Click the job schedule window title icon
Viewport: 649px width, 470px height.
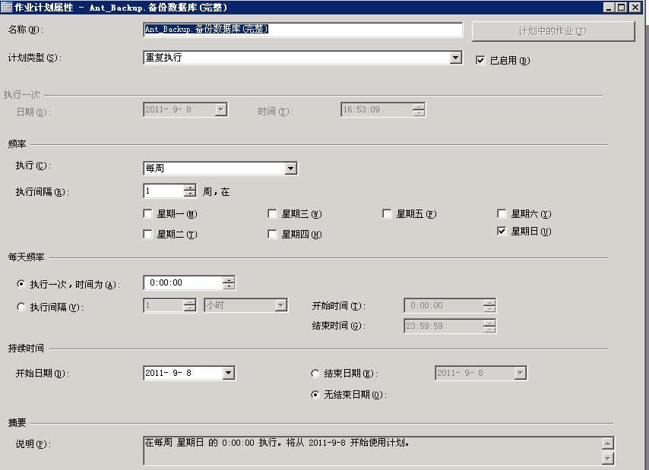tap(7, 7)
